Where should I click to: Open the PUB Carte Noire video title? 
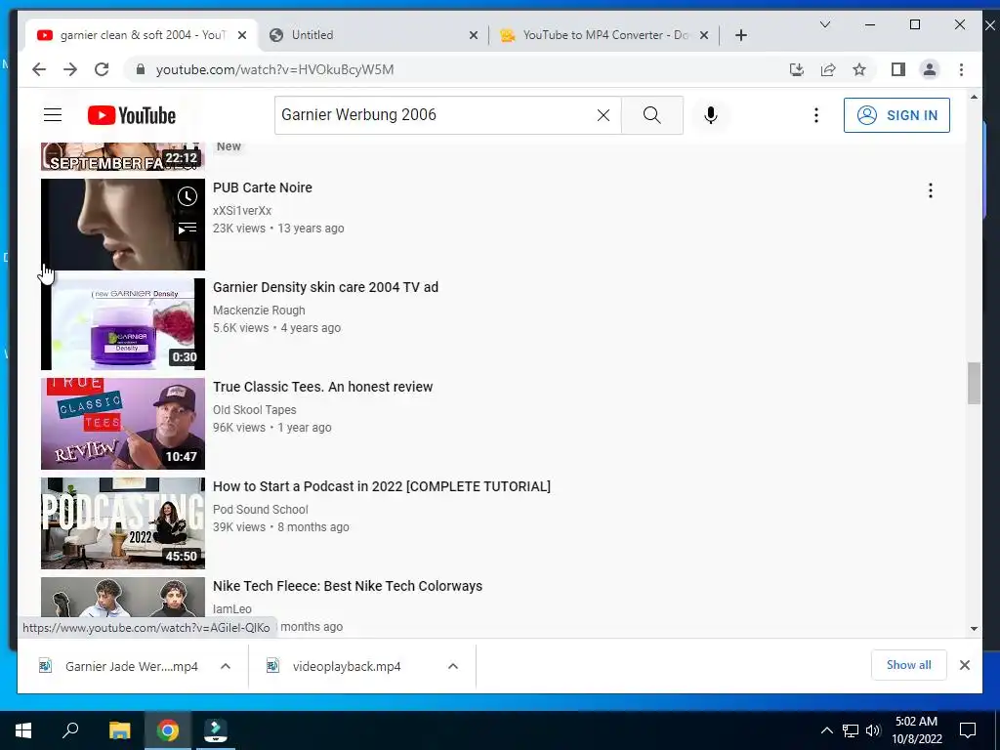[x=262, y=187]
